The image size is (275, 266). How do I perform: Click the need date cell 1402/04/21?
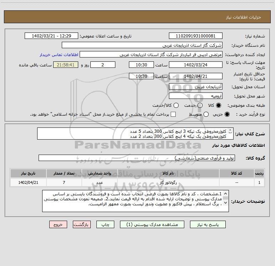[28, 182]
